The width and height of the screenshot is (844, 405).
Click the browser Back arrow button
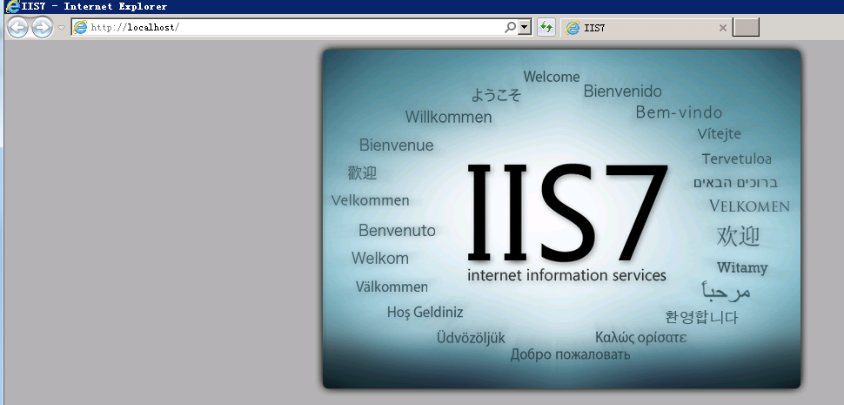tap(17, 27)
